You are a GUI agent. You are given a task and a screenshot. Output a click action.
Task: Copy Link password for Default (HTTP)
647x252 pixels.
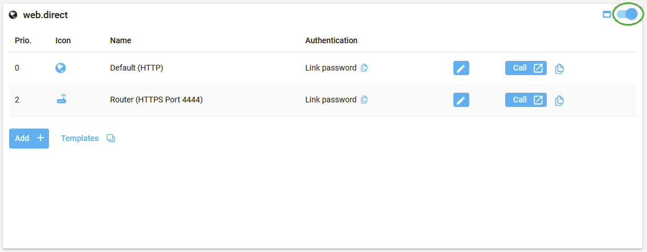tap(365, 68)
